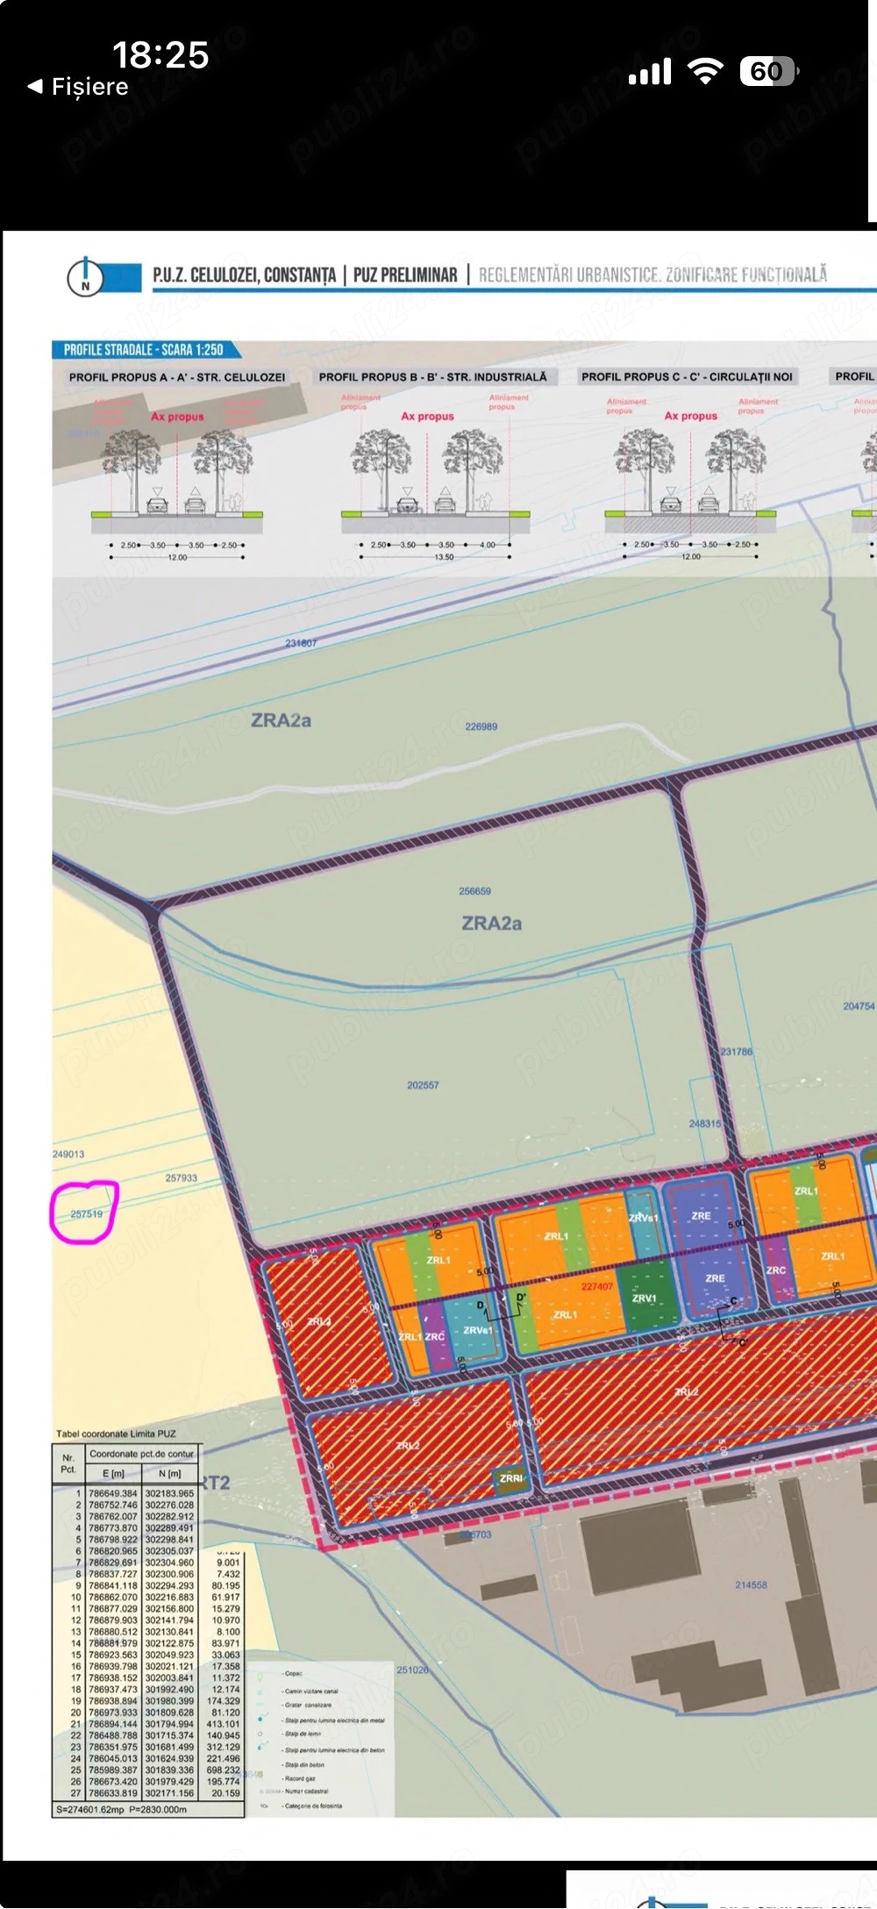Click parcel number 202557 on the map

coord(423,1085)
